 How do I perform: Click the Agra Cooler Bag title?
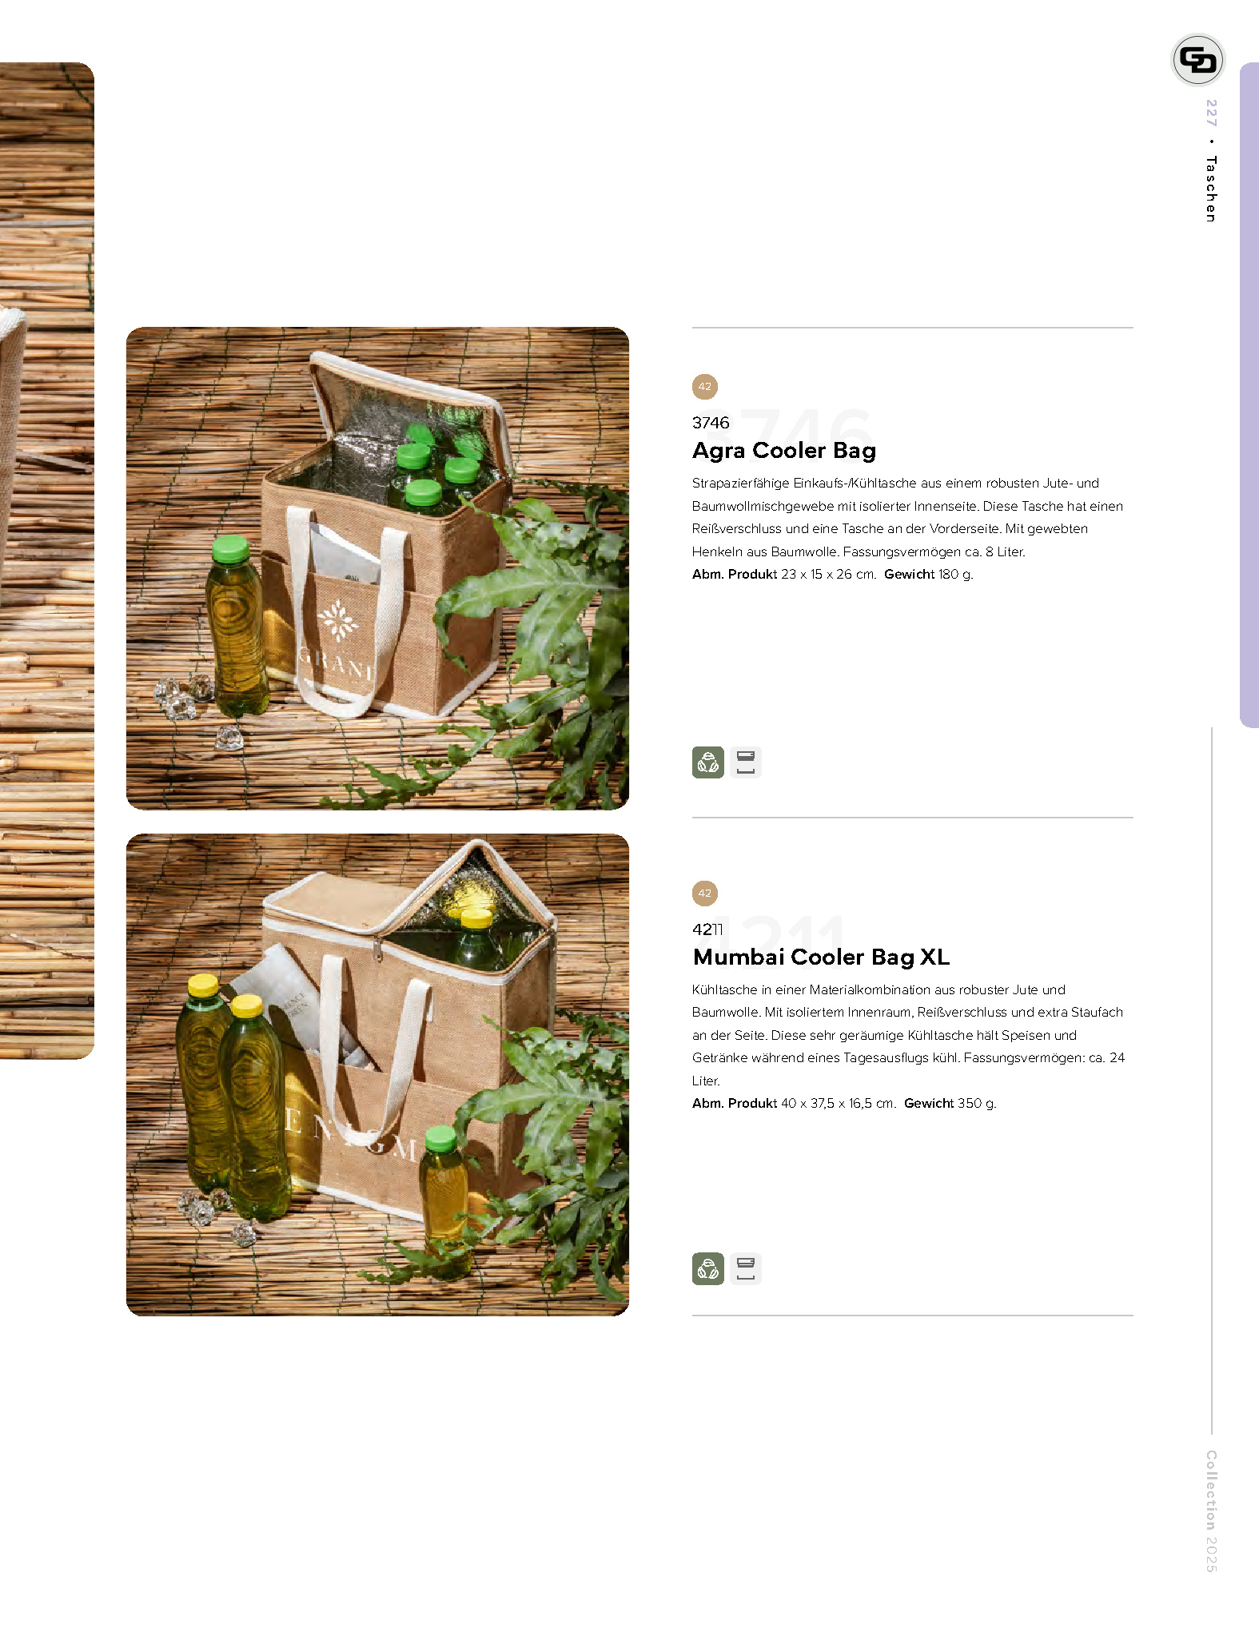pyautogui.click(x=784, y=451)
